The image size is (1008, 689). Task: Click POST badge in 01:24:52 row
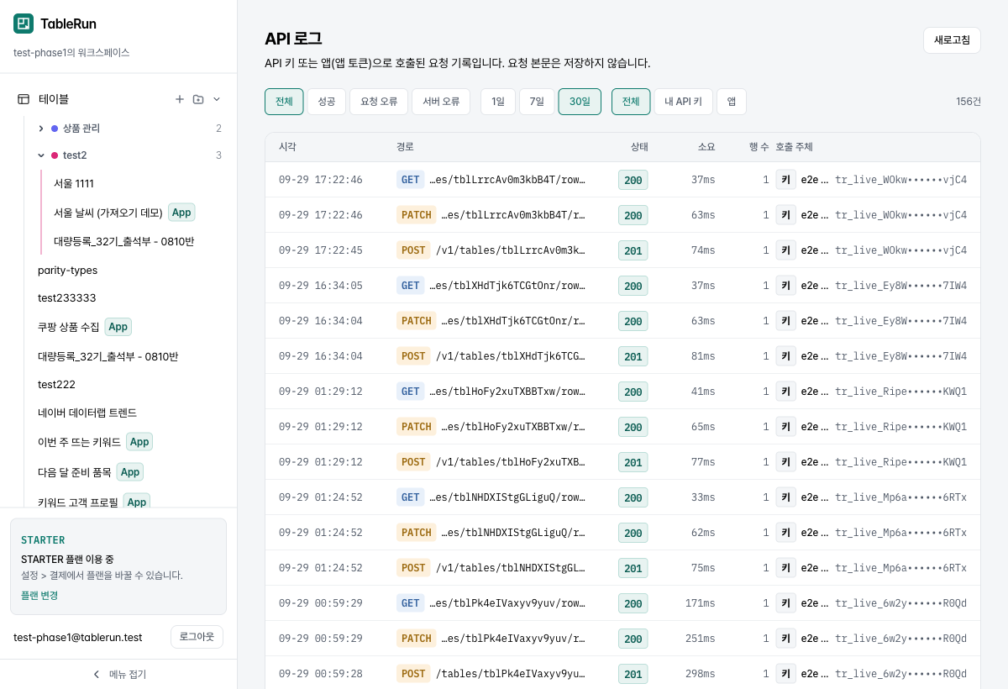[413, 568]
